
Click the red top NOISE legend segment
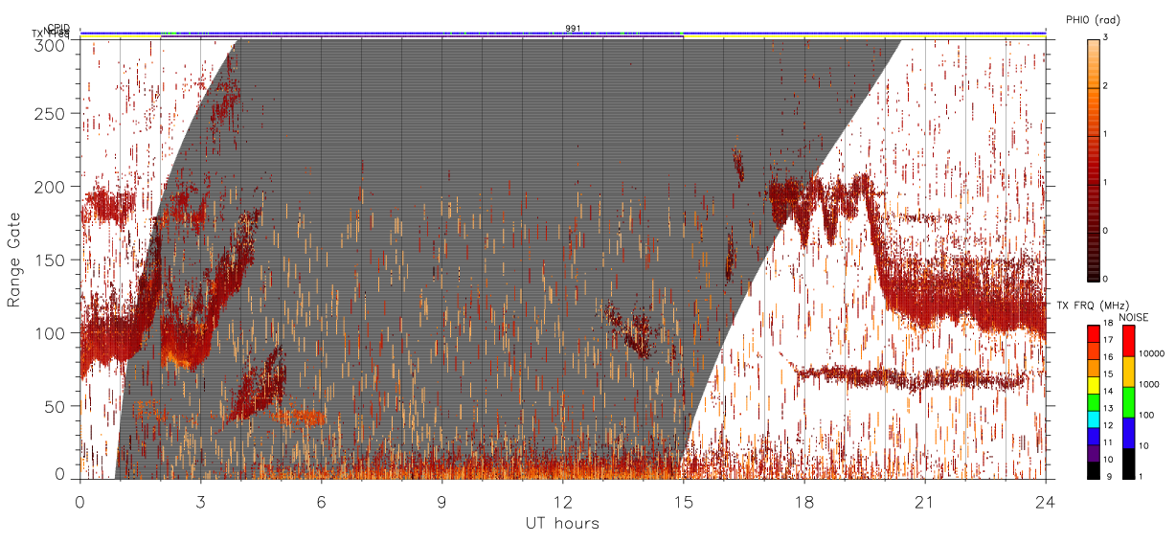pyautogui.click(x=1128, y=341)
